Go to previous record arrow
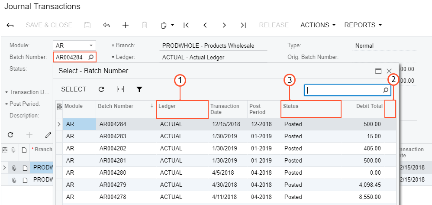The width and height of the screenshot is (432, 205). click(x=205, y=25)
